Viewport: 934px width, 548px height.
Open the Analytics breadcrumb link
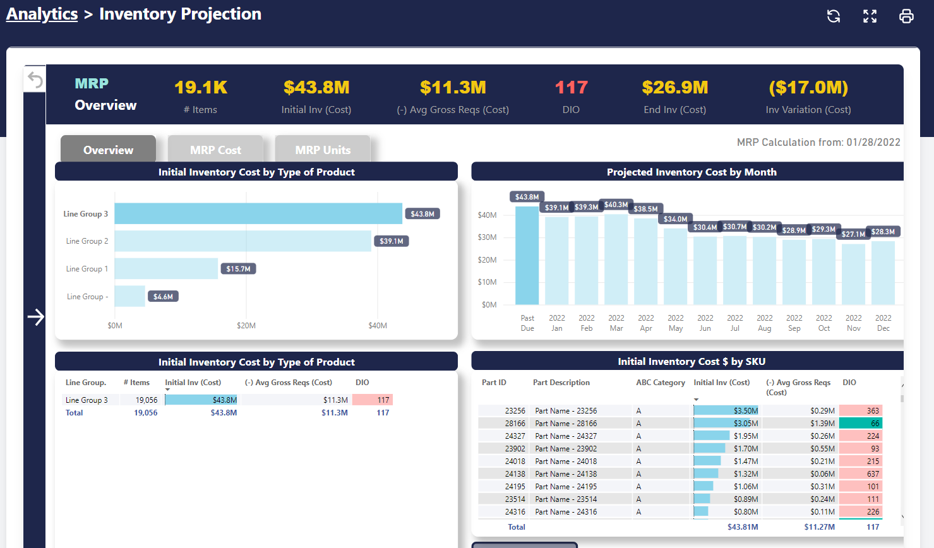coord(42,13)
